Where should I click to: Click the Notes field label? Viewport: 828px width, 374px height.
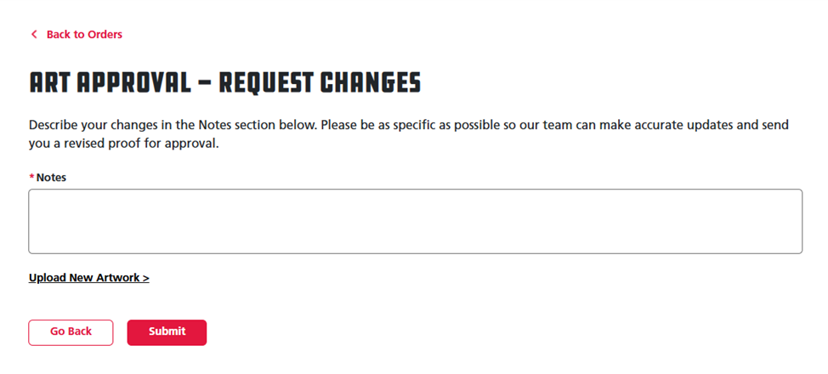(51, 178)
